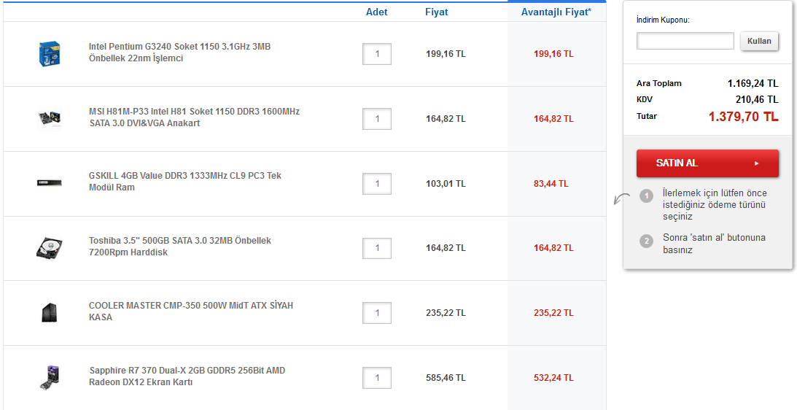Click the arrow icon beside payment instructions
This screenshot has width=797, height=410.
(x=622, y=199)
